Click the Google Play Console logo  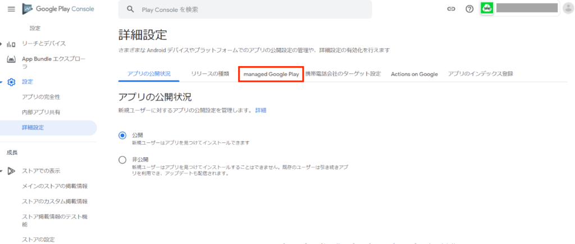58,9
